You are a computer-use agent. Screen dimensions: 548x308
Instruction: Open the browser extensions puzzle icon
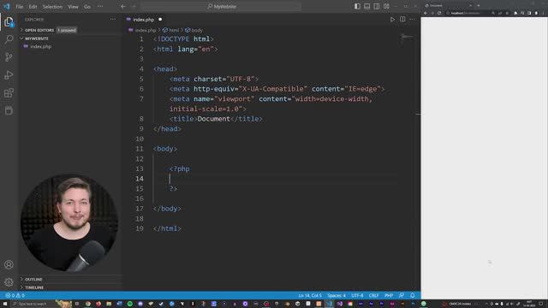[515, 13]
